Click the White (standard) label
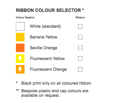124x103 pixels. (x=45, y=26)
